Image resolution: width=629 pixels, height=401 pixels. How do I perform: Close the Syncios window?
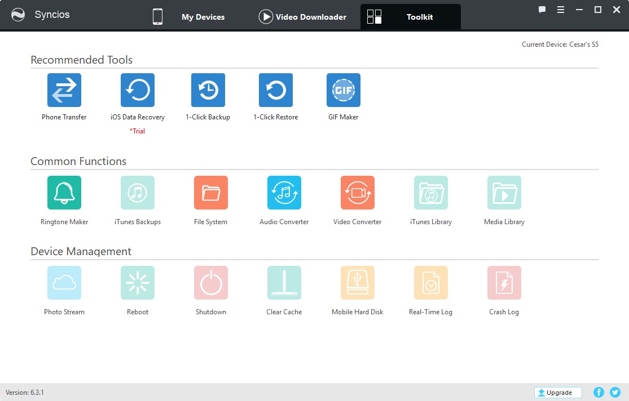pyautogui.click(x=617, y=10)
